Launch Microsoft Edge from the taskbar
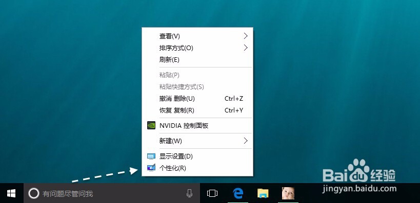Image resolution: width=420 pixels, height=203 pixels. pyautogui.click(x=237, y=193)
